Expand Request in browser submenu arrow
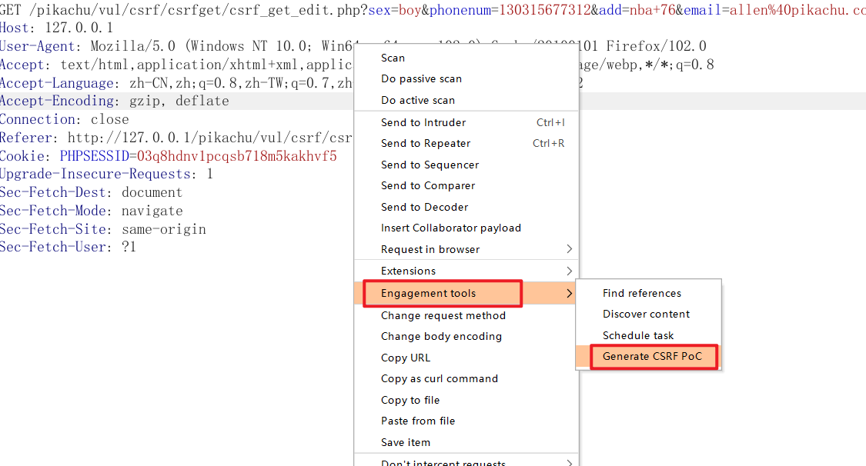The image size is (866, 466). (569, 249)
